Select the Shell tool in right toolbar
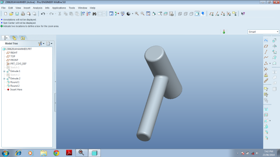 pos(266,115)
